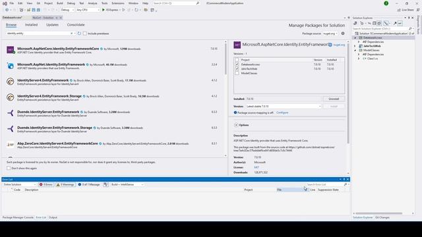422x237 pixels.
Task: Click the Error List filter icon
Action: tap(105, 184)
